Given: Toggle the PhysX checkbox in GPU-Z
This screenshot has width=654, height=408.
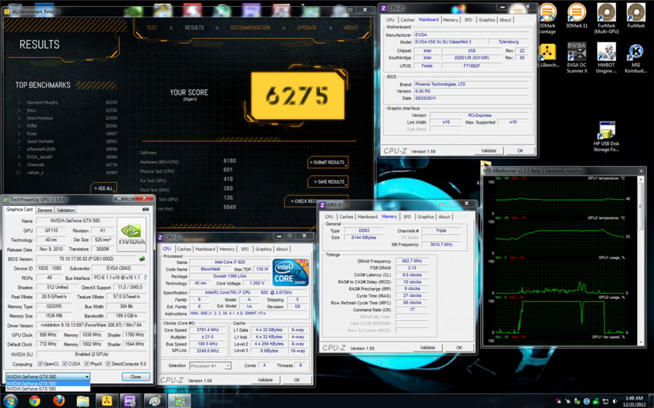Looking at the screenshot, I should 86,364.
